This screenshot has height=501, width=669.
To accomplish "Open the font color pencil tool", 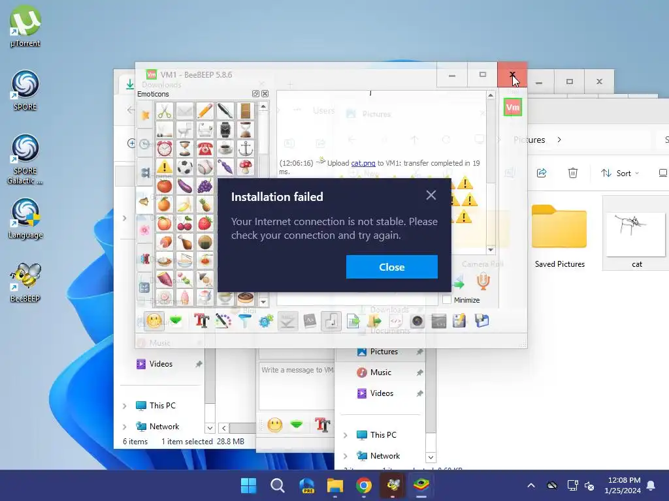I will (223, 321).
